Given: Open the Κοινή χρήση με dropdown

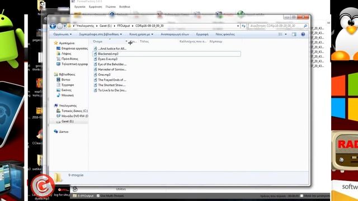Looking at the screenshot, I should 141,35.
